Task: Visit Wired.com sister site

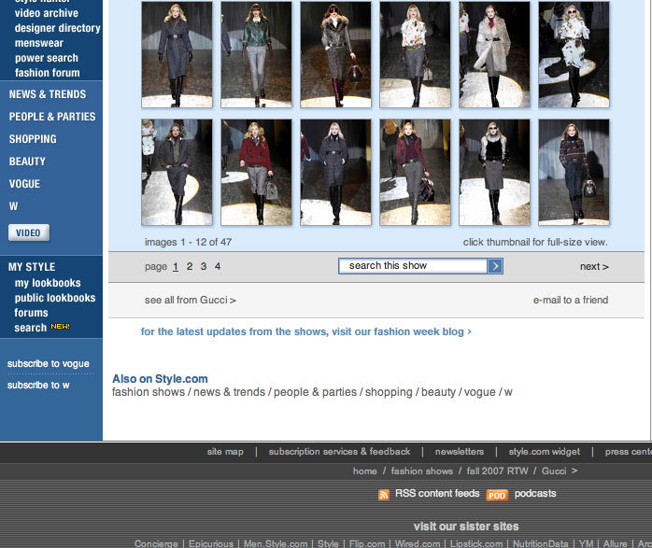Action: click(x=418, y=543)
